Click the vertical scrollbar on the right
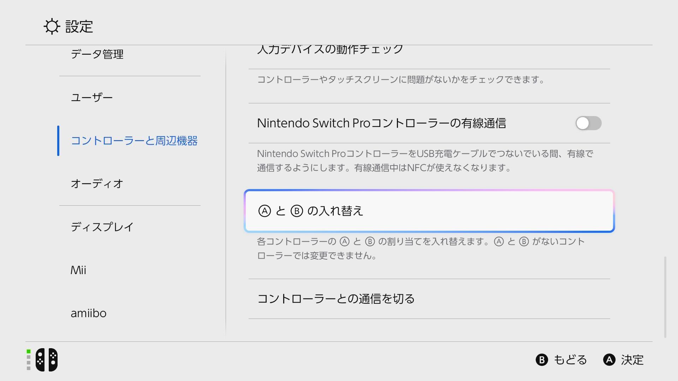This screenshot has height=381, width=678. tap(665, 297)
